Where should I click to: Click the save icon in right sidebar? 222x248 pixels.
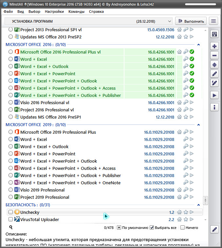tap(214, 34)
